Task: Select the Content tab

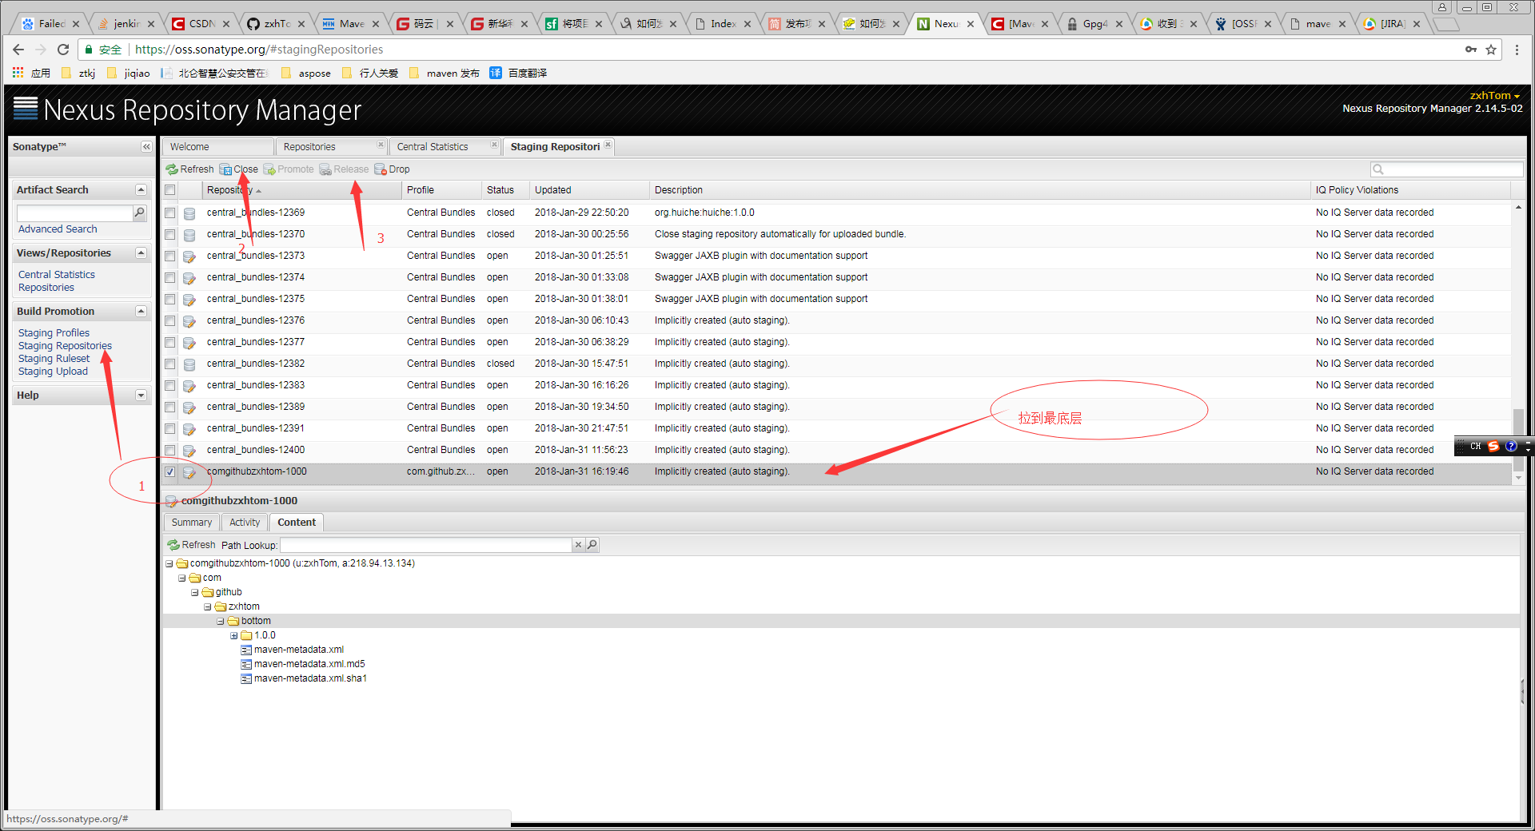Action: click(297, 523)
